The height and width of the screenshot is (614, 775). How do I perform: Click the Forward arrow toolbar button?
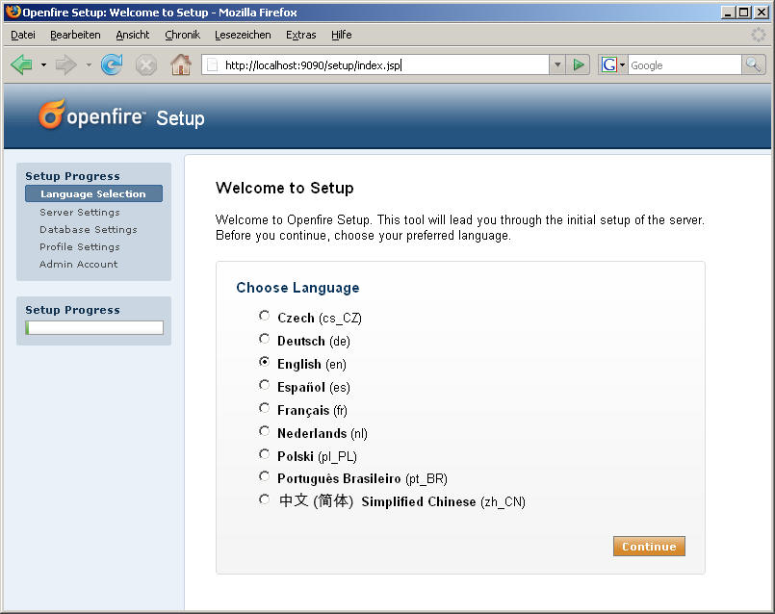point(65,65)
